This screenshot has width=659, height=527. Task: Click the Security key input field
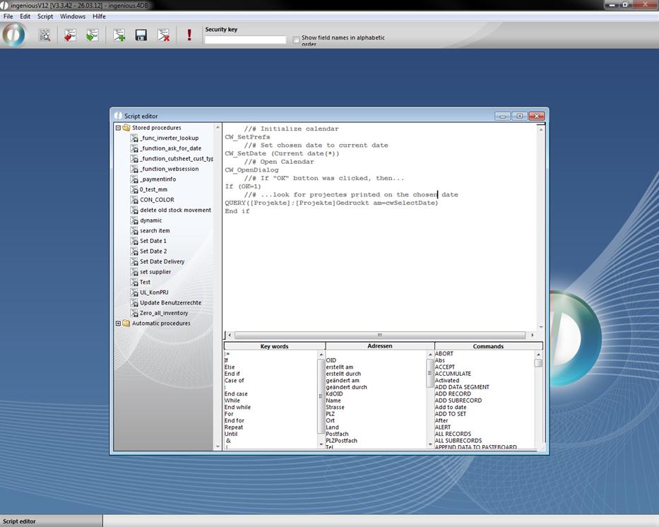[x=245, y=40]
